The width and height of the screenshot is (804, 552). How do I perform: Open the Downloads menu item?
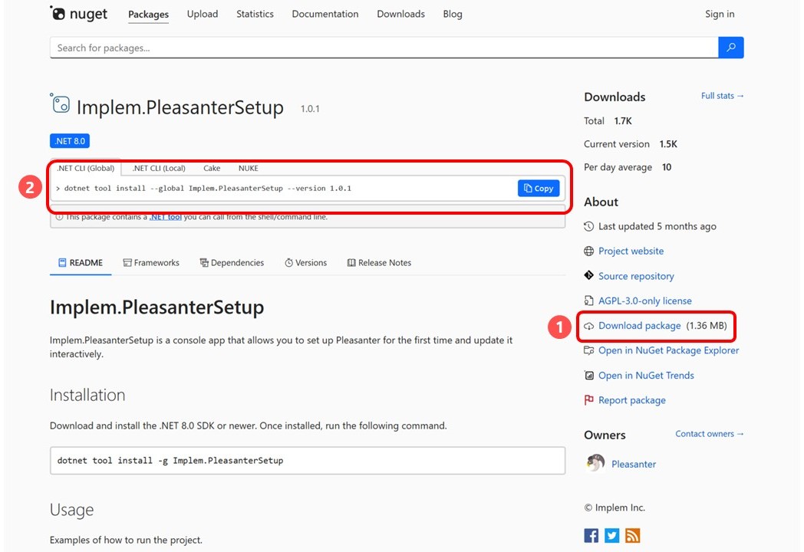point(400,14)
